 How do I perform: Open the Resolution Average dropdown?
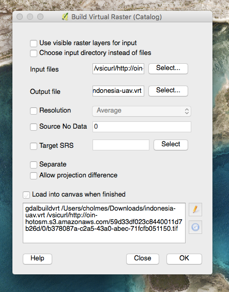tap(142, 111)
